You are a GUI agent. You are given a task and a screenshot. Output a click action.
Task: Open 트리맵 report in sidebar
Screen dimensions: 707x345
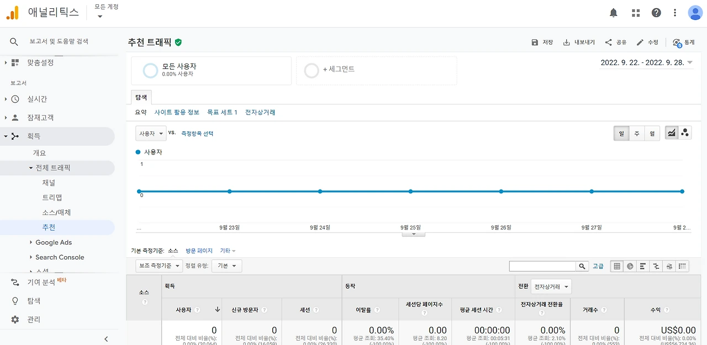(52, 198)
